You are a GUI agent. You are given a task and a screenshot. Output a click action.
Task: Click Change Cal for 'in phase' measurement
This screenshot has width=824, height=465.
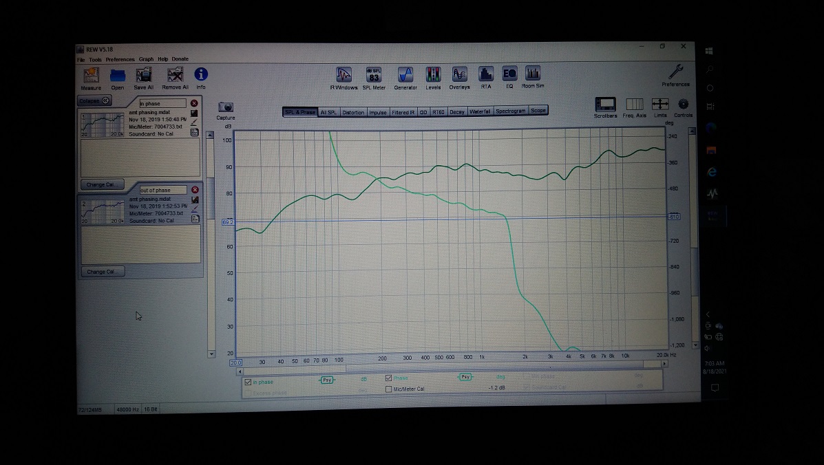tap(103, 184)
